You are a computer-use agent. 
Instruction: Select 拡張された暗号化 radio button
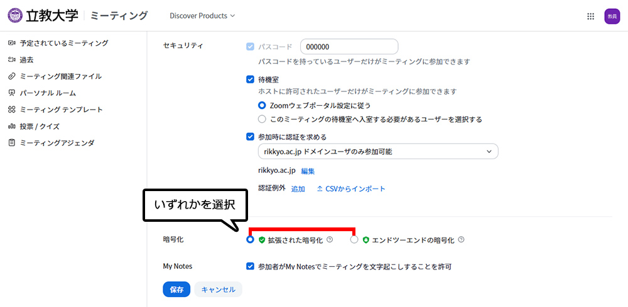251,240
